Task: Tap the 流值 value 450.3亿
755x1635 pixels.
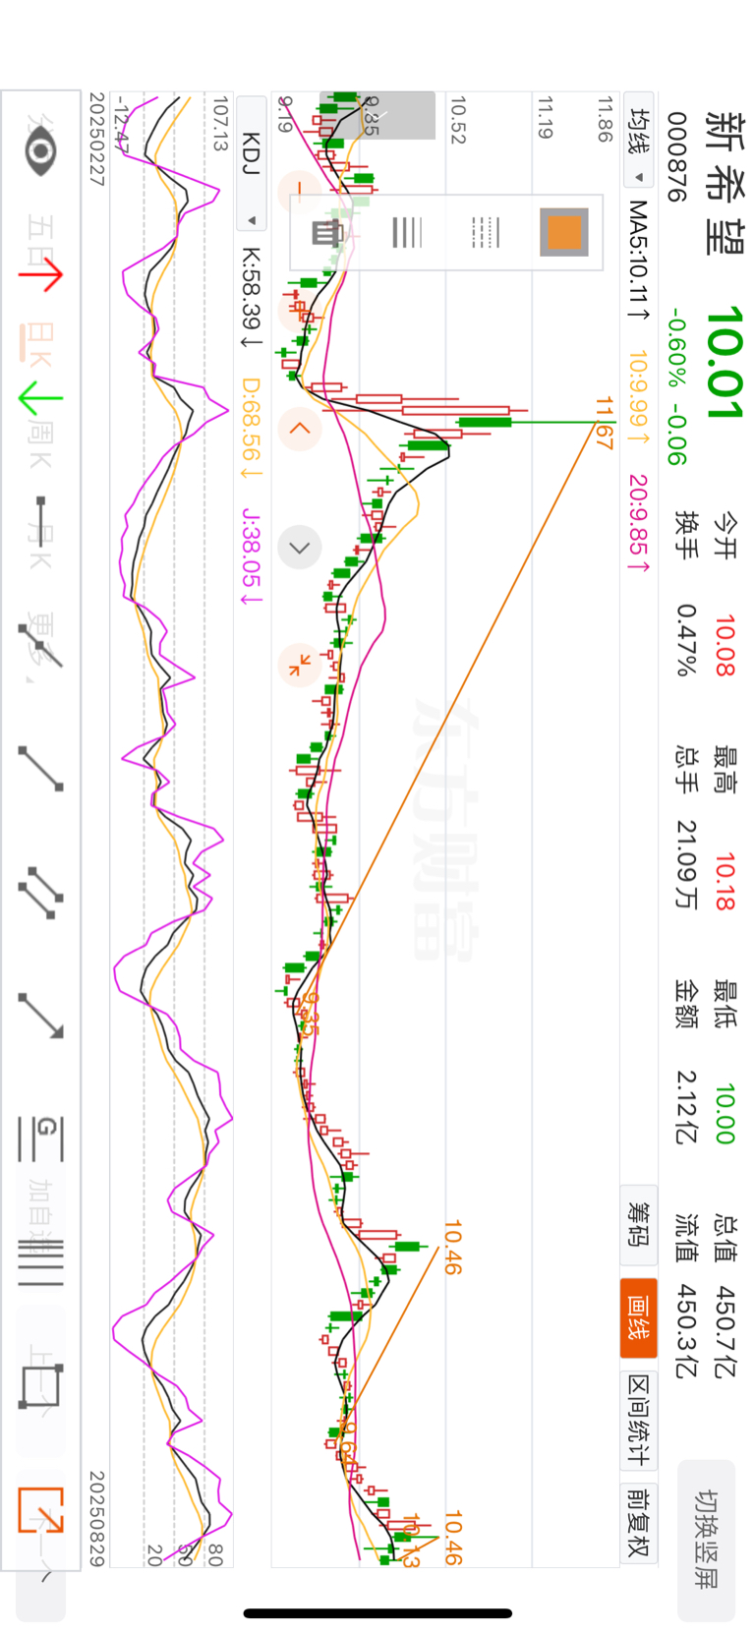Action: pyautogui.click(x=686, y=1331)
